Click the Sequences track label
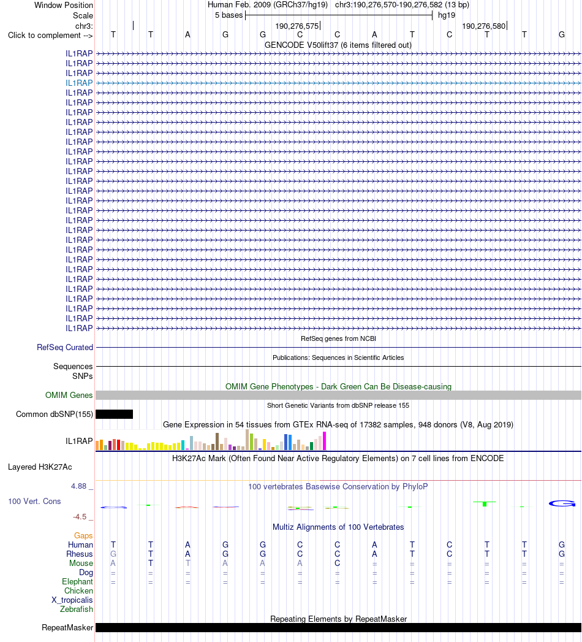This screenshot has width=582, height=642. click(73, 367)
